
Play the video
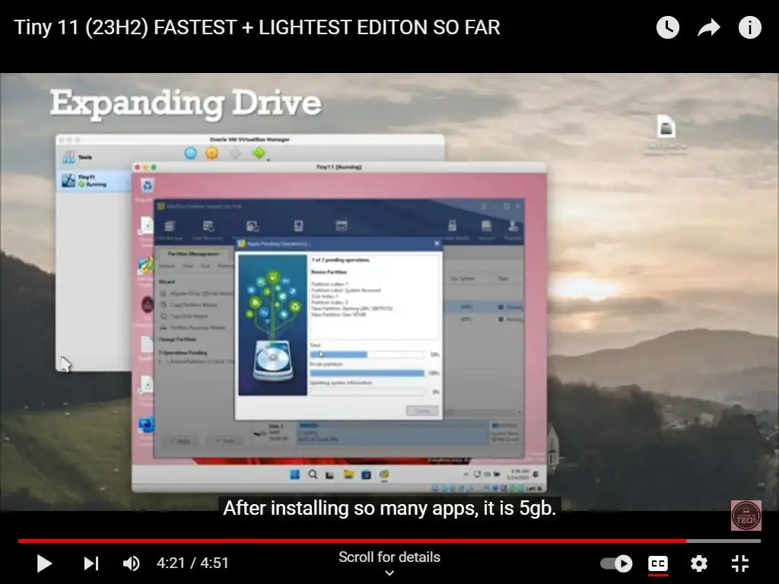pos(44,563)
